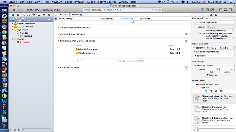Show the Quick Help inspector
236x132 pixels.
pyautogui.click(x=216, y=15)
